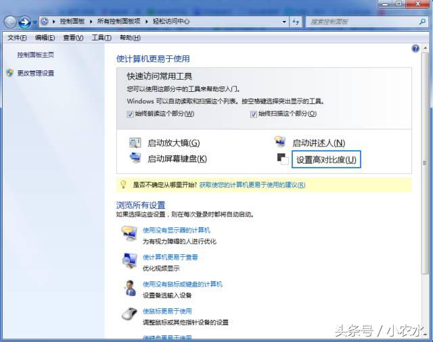Open 使鼠标更易于使用 link
Image resolution: width=433 pixels, height=342 pixels.
(167, 311)
